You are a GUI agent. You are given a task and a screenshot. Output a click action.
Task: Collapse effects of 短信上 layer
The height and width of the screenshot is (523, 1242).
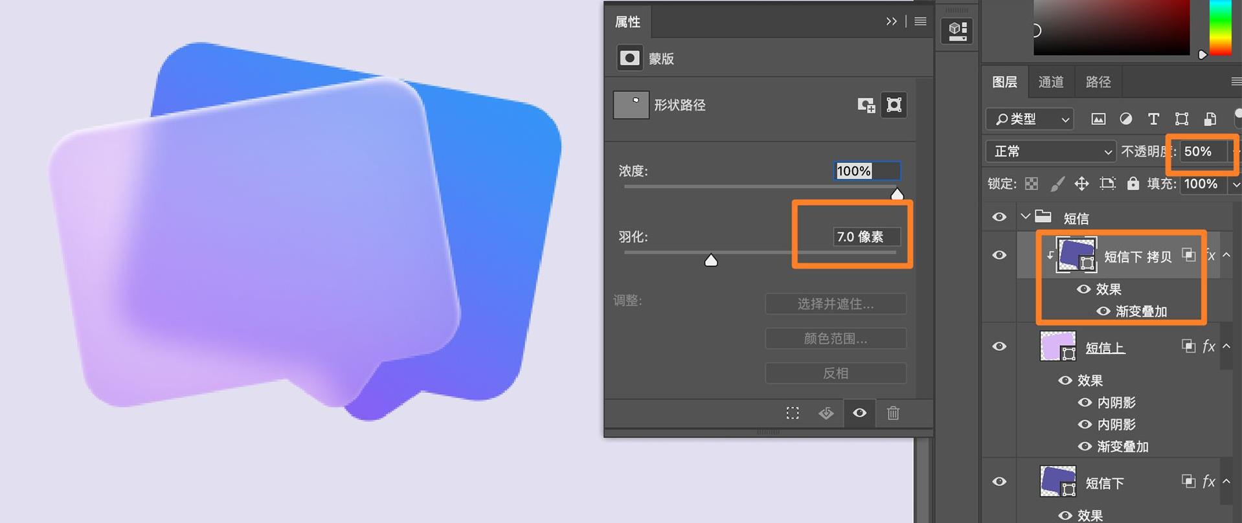[1226, 346]
